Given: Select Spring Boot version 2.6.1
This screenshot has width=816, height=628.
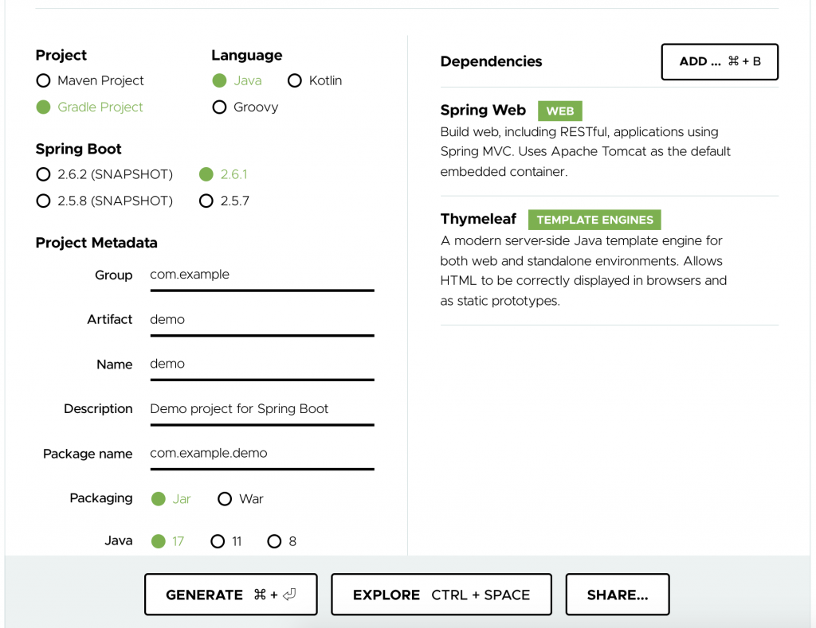Looking at the screenshot, I should coord(206,174).
